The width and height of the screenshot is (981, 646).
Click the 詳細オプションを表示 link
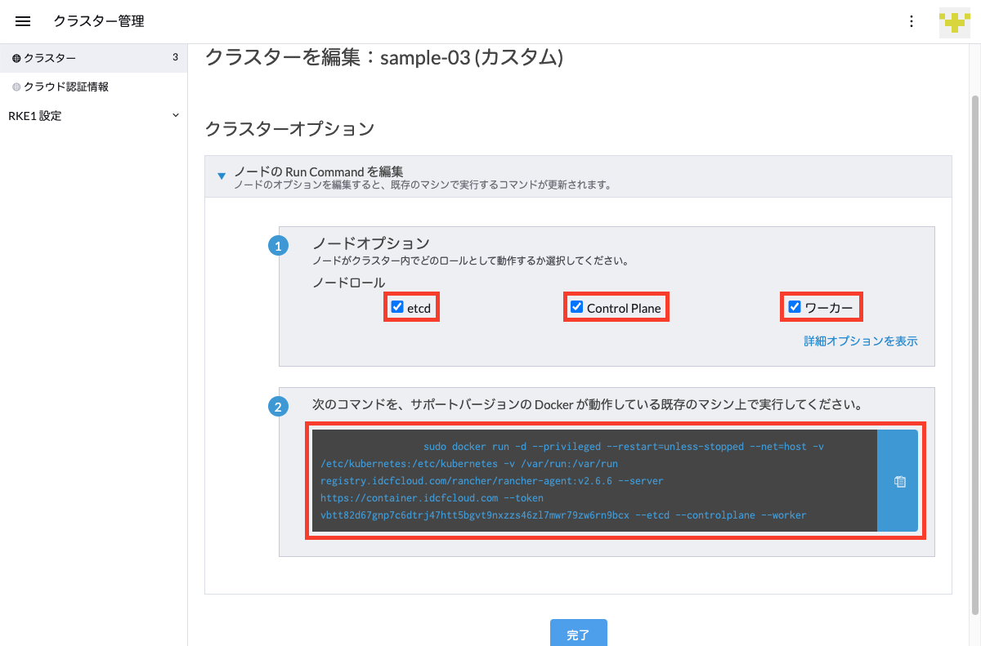861,341
